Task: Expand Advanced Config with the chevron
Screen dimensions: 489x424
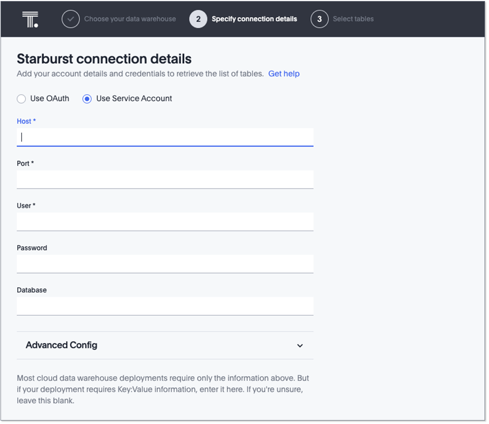Action: tap(300, 346)
